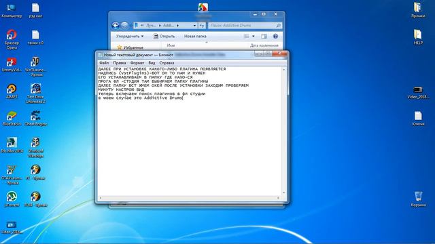Click the Notepad title bar icon
Viewport: 435px width, 244px height.
tap(100, 55)
